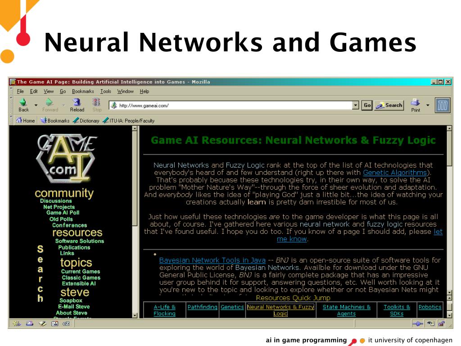Jump to Robotics resources
Screen dimensions: 461x346
(x=430, y=307)
